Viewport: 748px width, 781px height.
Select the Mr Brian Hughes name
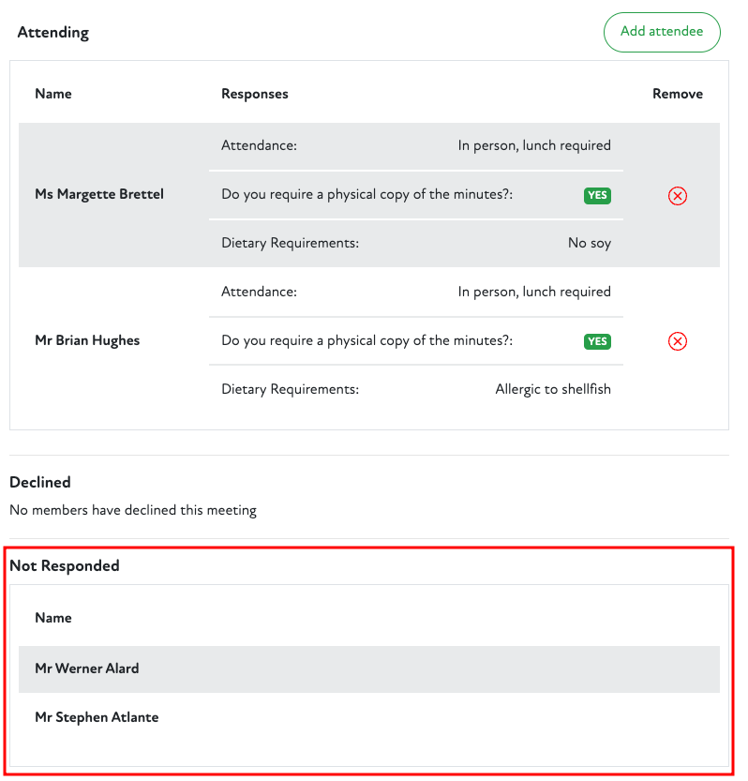[87, 340]
